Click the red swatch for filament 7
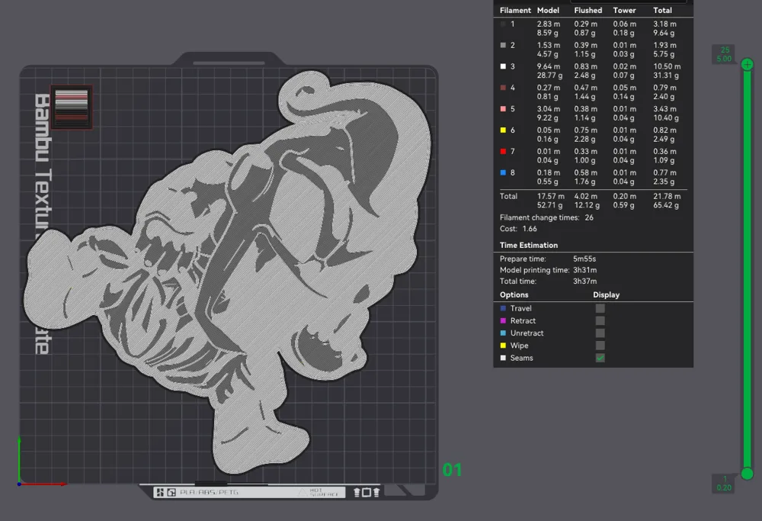Image resolution: width=762 pixels, height=521 pixels. coord(502,151)
